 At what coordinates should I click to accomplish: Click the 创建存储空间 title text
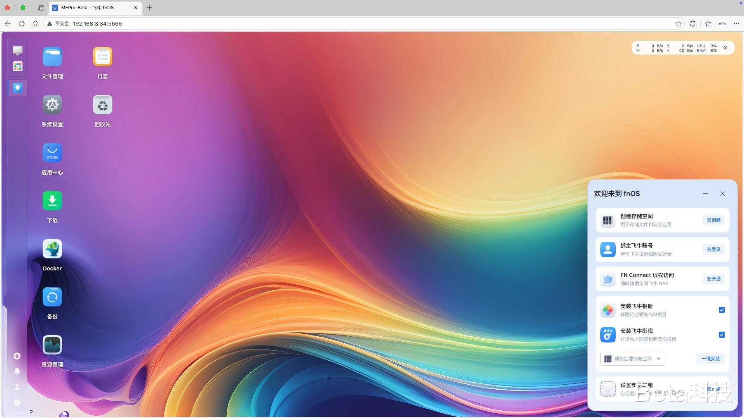(x=637, y=216)
